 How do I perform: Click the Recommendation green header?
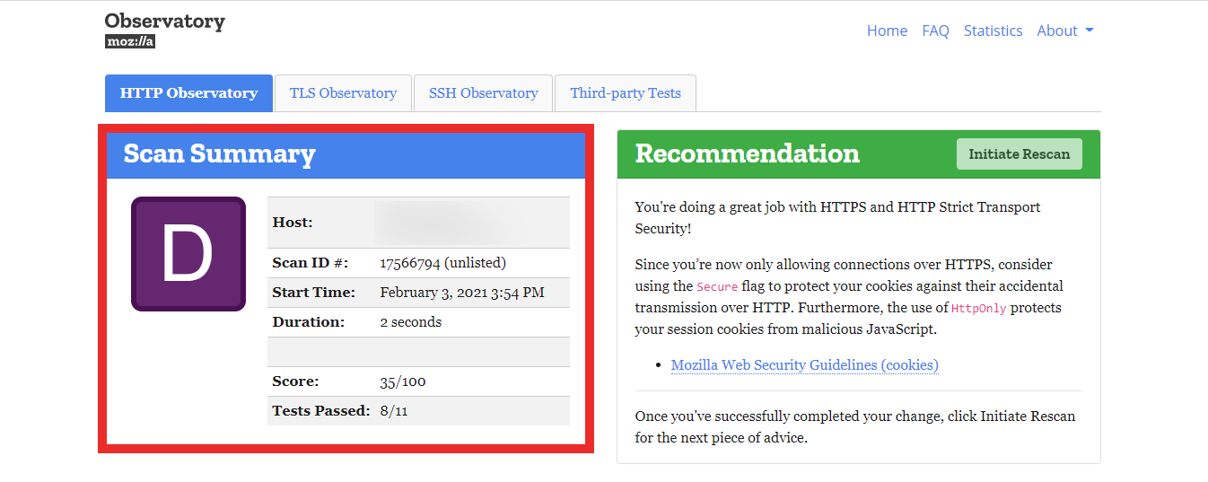point(747,153)
